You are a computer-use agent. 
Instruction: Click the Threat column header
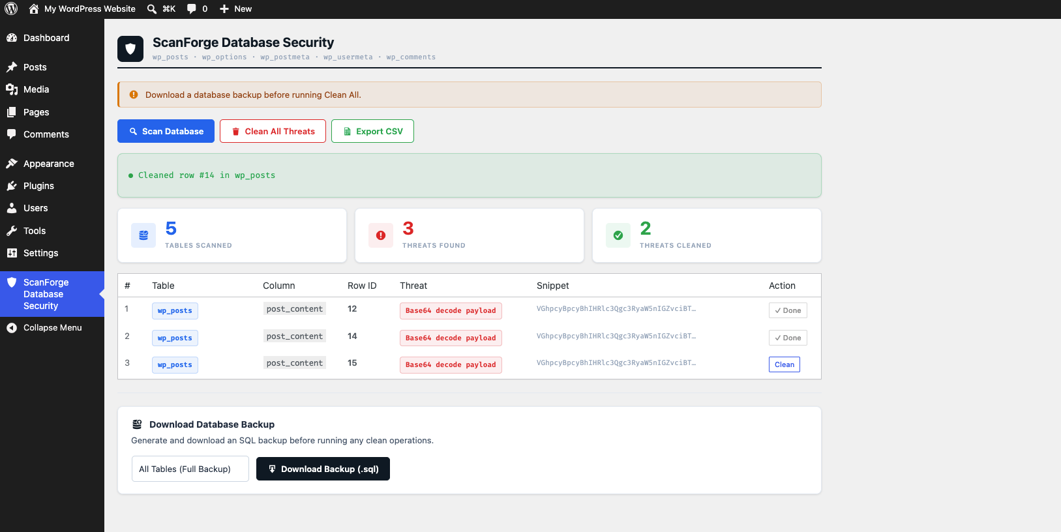coord(413,286)
